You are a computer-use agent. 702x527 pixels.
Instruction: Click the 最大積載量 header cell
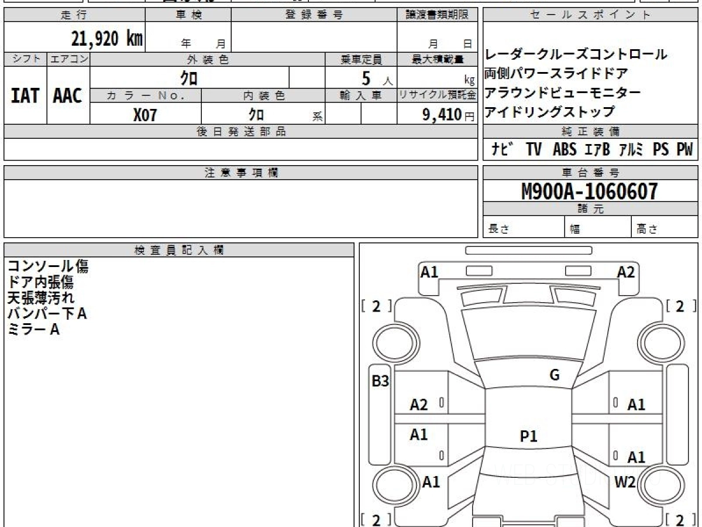[x=437, y=59]
